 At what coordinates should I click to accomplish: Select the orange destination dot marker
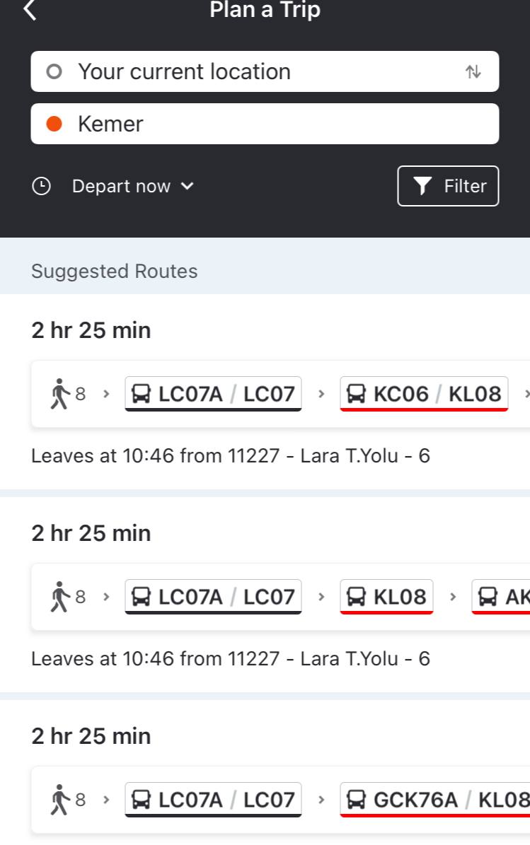pyautogui.click(x=54, y=124)
